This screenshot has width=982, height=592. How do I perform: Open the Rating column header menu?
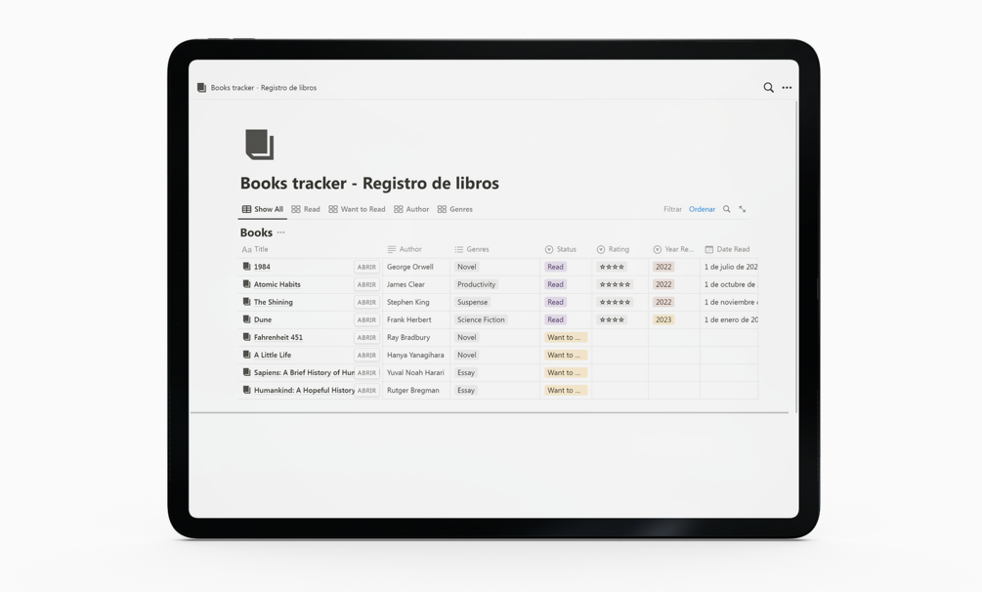click(613, 249)
